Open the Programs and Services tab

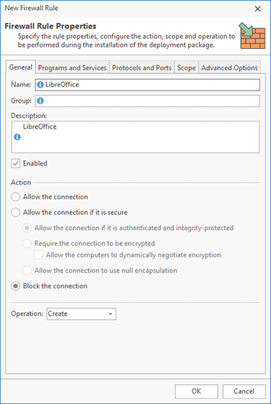(72, 68)
